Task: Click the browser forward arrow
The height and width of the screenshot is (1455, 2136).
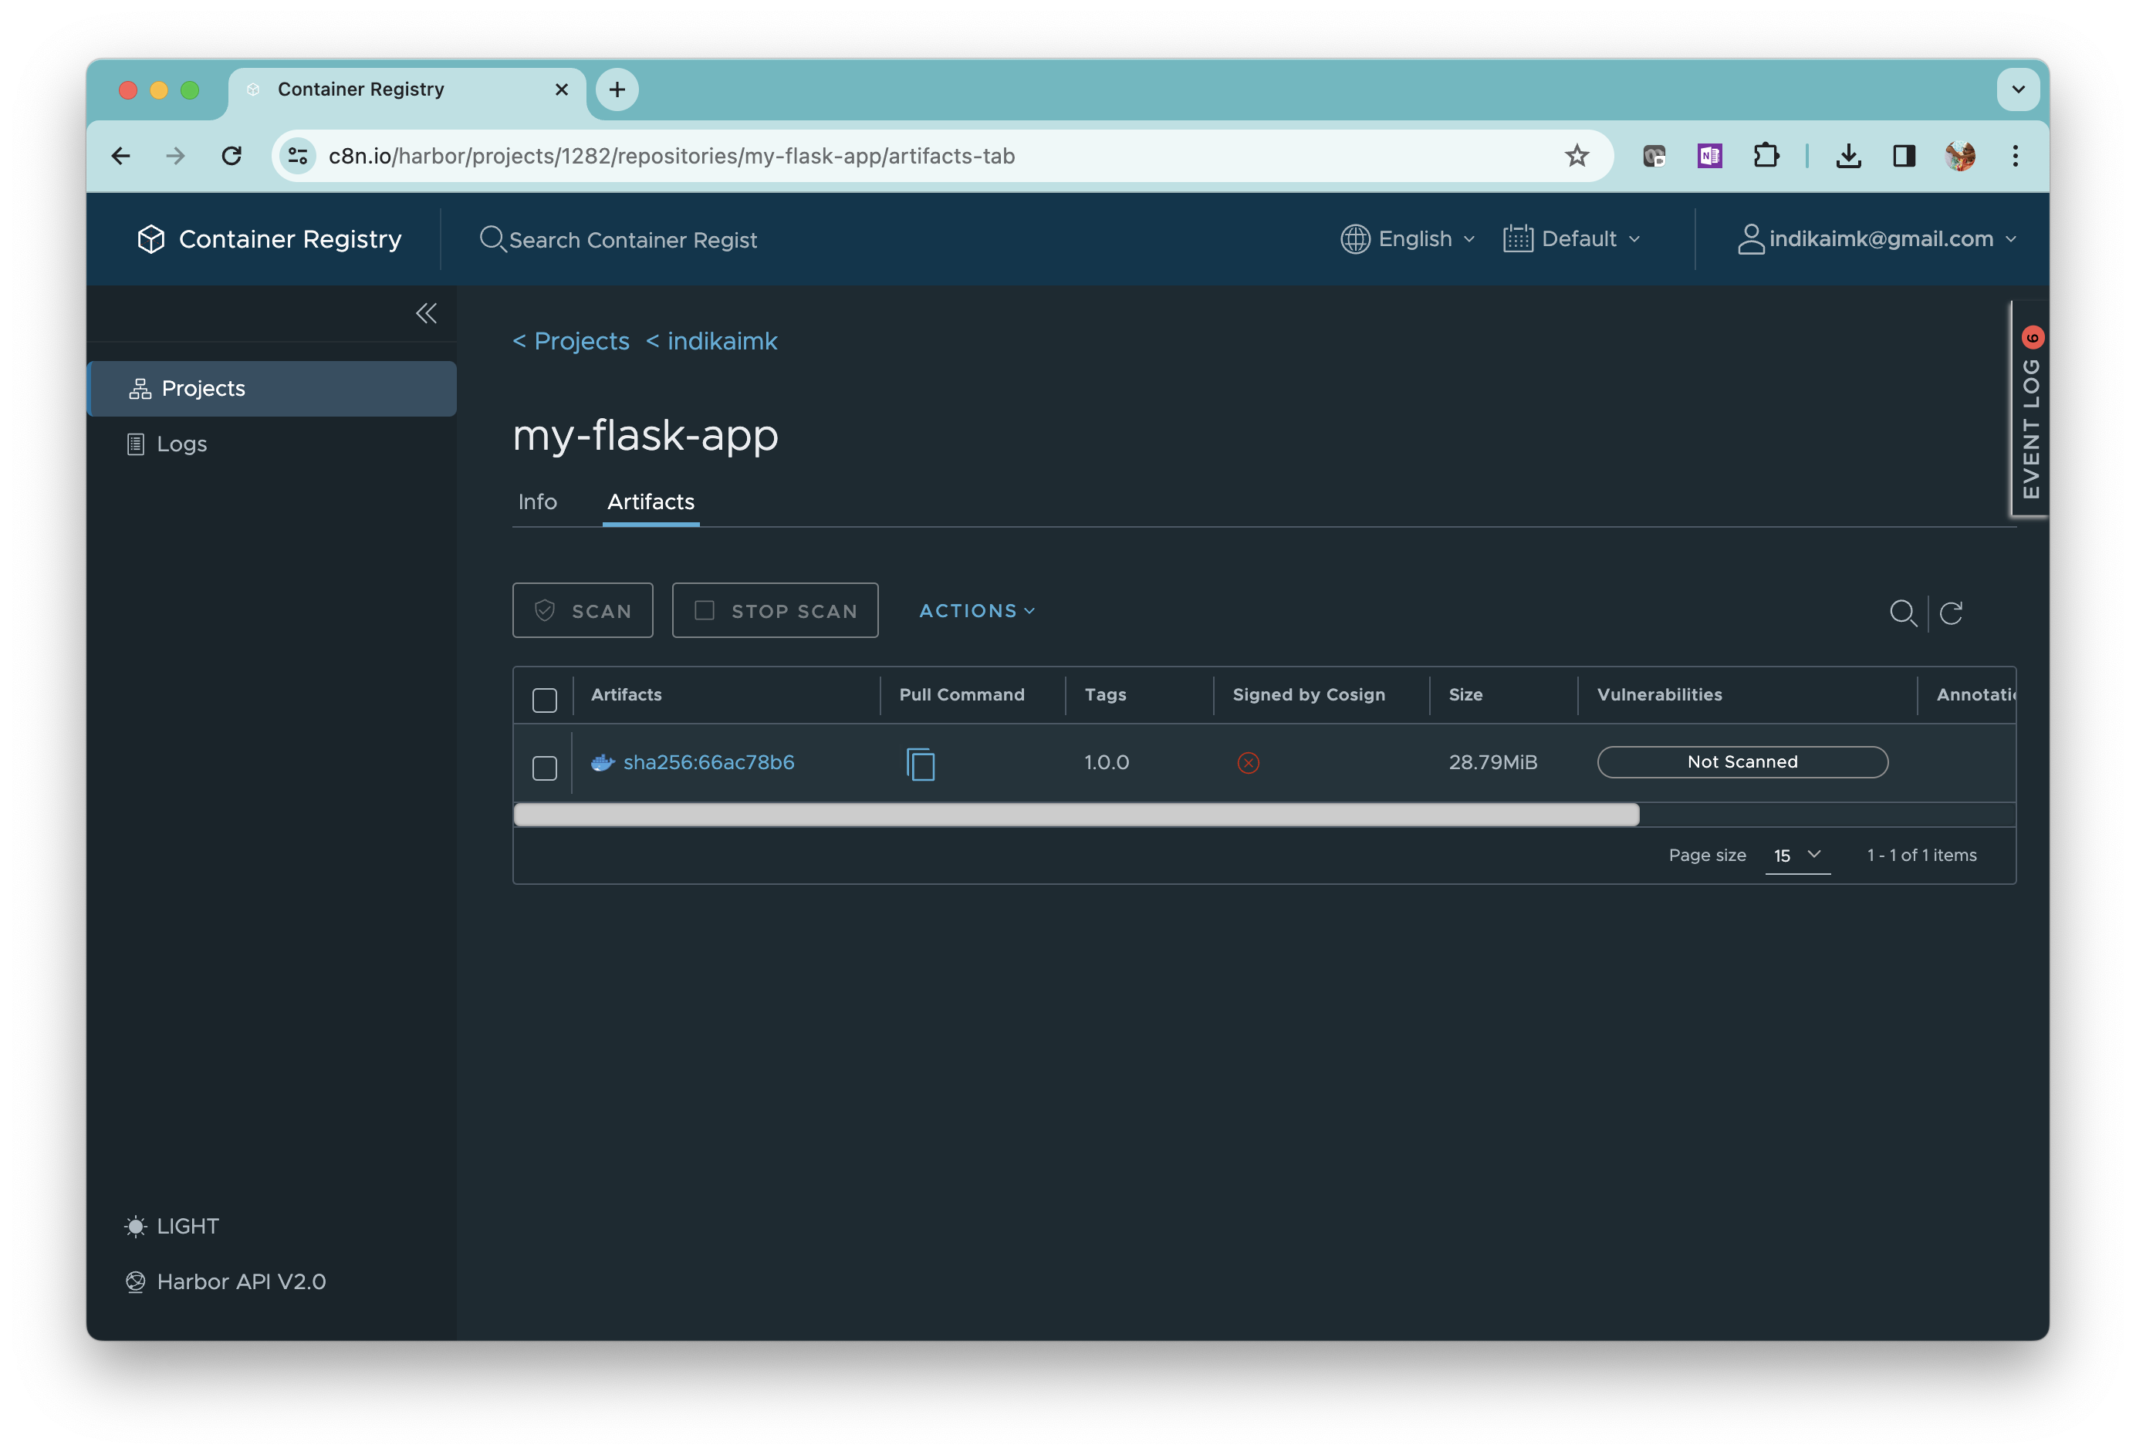Action: click(175, 157)
